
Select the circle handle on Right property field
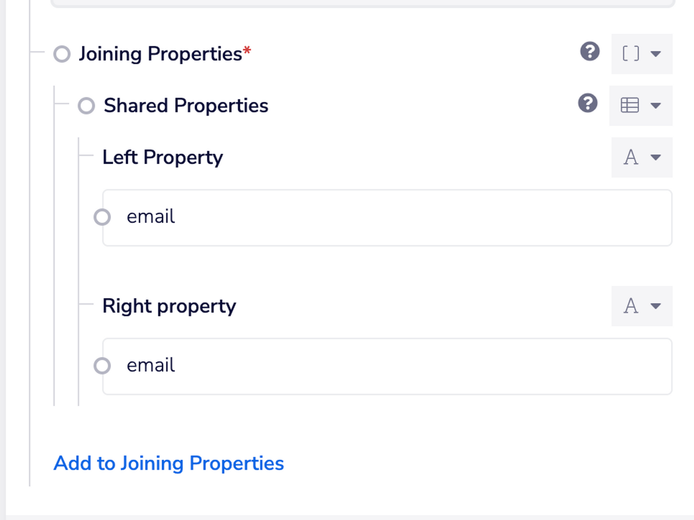coord(102,366)
